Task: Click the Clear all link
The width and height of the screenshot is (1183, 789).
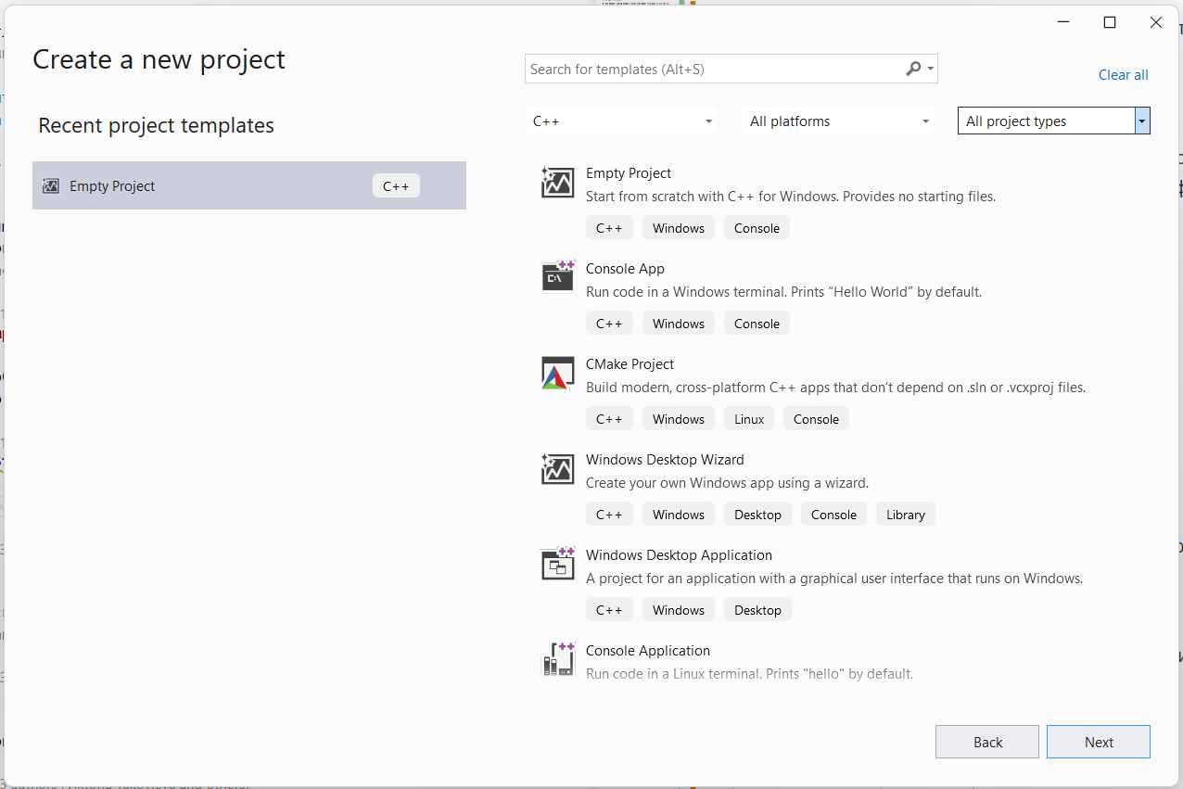Action: [x=1123, y=74]
